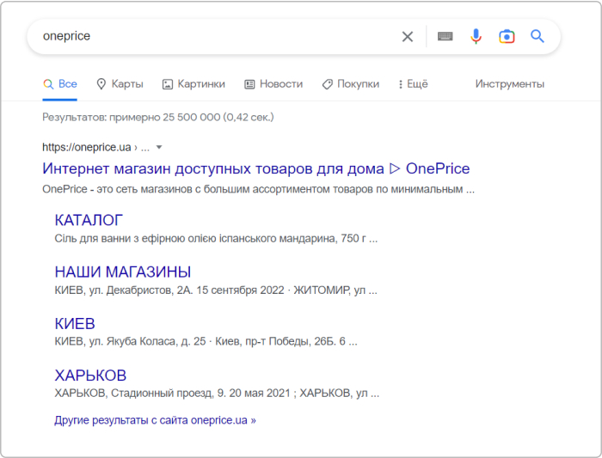
Task: Expand the dropdown arrow next to oneprice.ua URL
Action: [x=159, y=147]
